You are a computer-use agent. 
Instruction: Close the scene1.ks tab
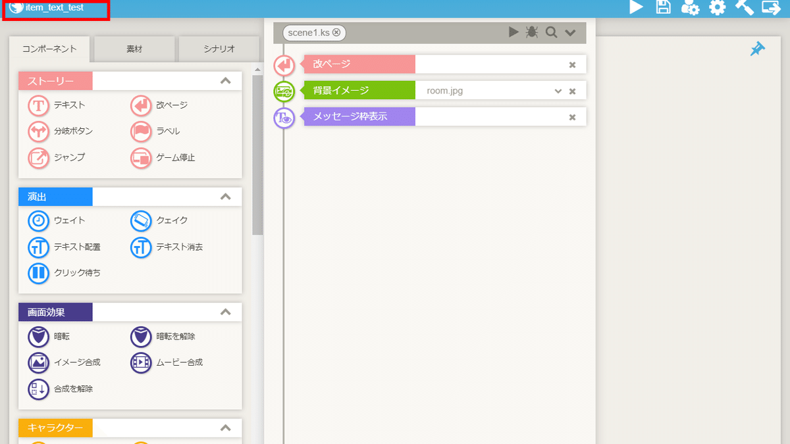tap(336, 32)
